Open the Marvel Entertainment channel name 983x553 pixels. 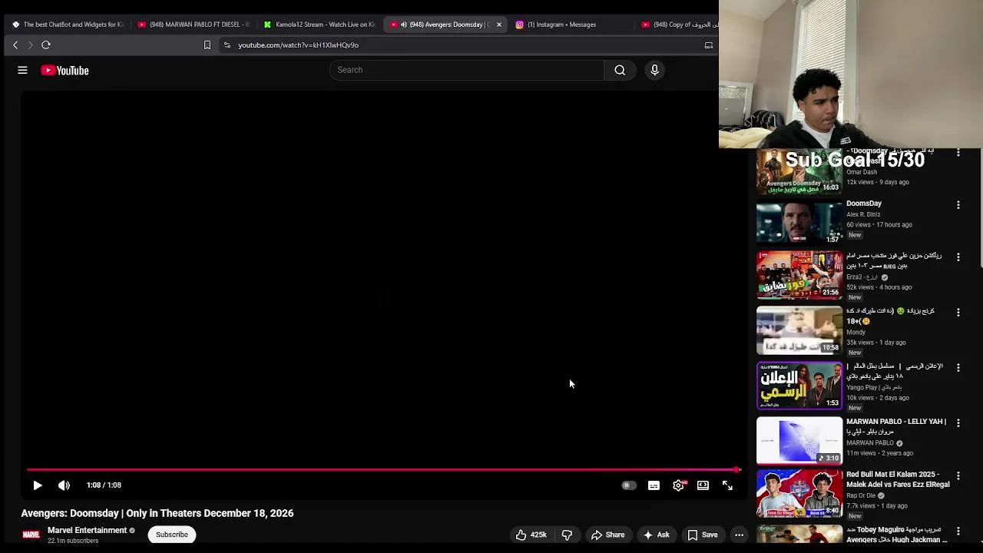pyautogui.click(x=87, y=530)
